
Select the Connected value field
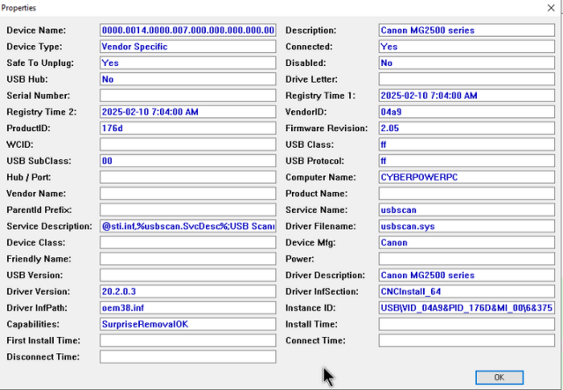pos(467,47)
